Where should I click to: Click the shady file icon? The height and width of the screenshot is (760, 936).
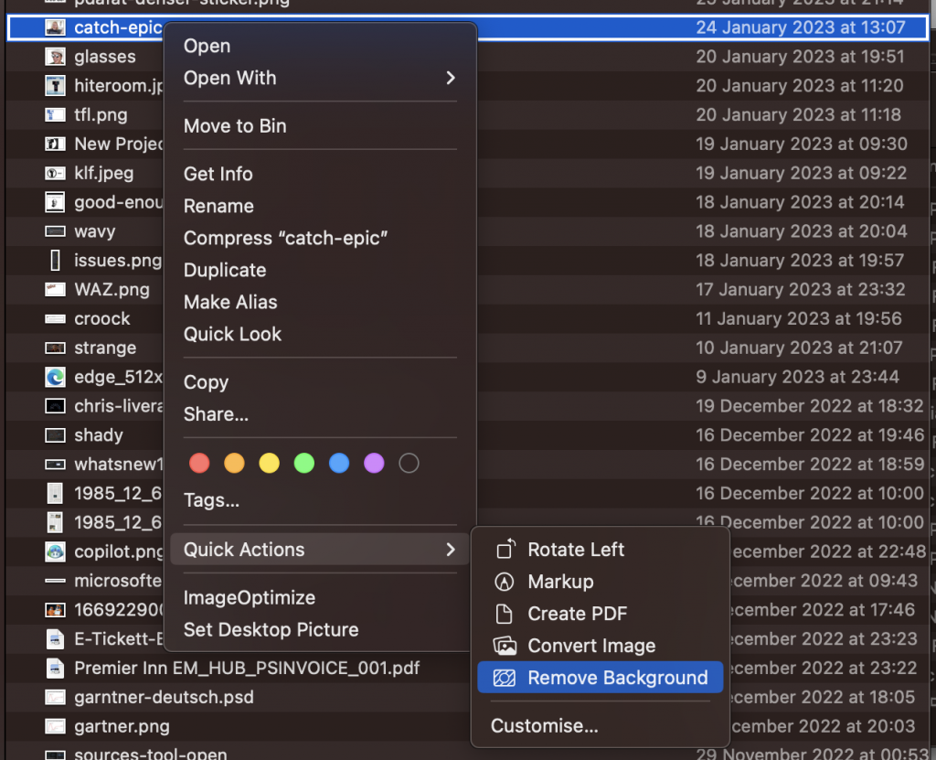click(x=56, y=435)
